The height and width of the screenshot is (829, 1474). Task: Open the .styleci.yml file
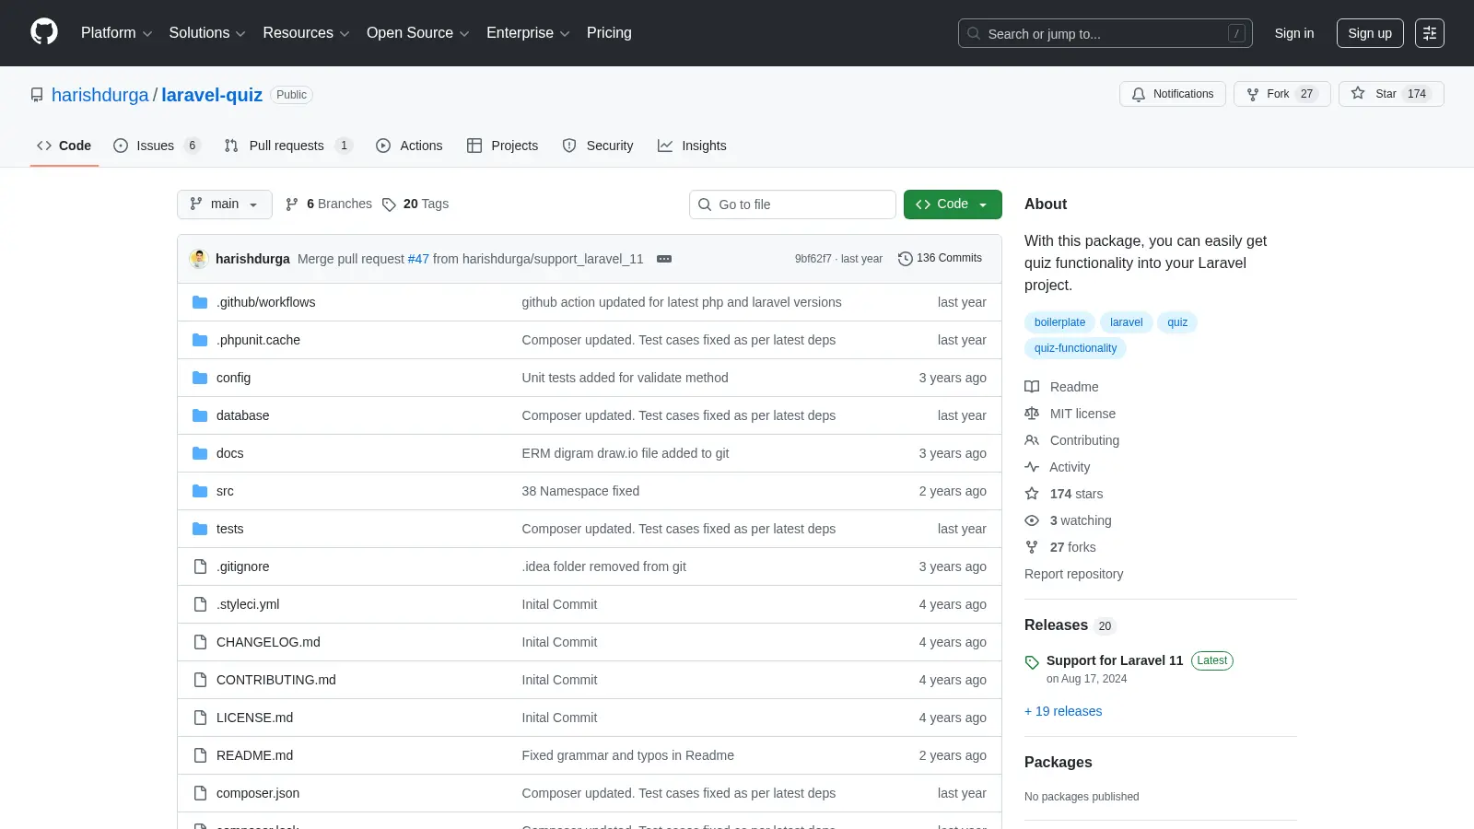click(x=248, y=604)
